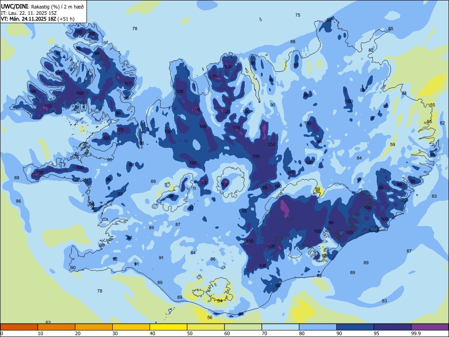Click the legend tick label 50
This screenshot has height=337, width=449.
tap(189, 333)
